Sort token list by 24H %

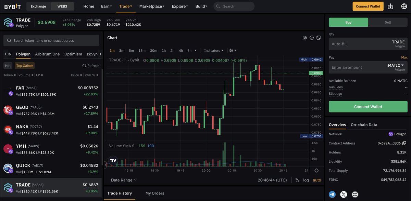[91, 75]
